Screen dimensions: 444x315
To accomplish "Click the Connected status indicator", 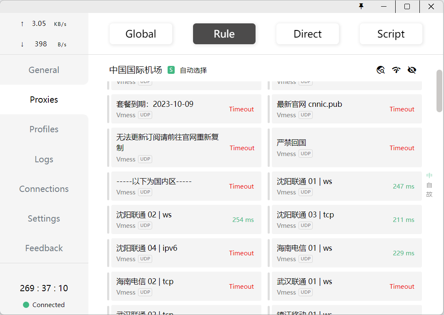I will point(44,305).
